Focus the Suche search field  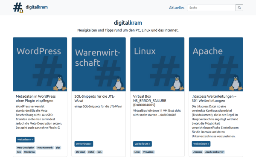[x=211, y=8]
